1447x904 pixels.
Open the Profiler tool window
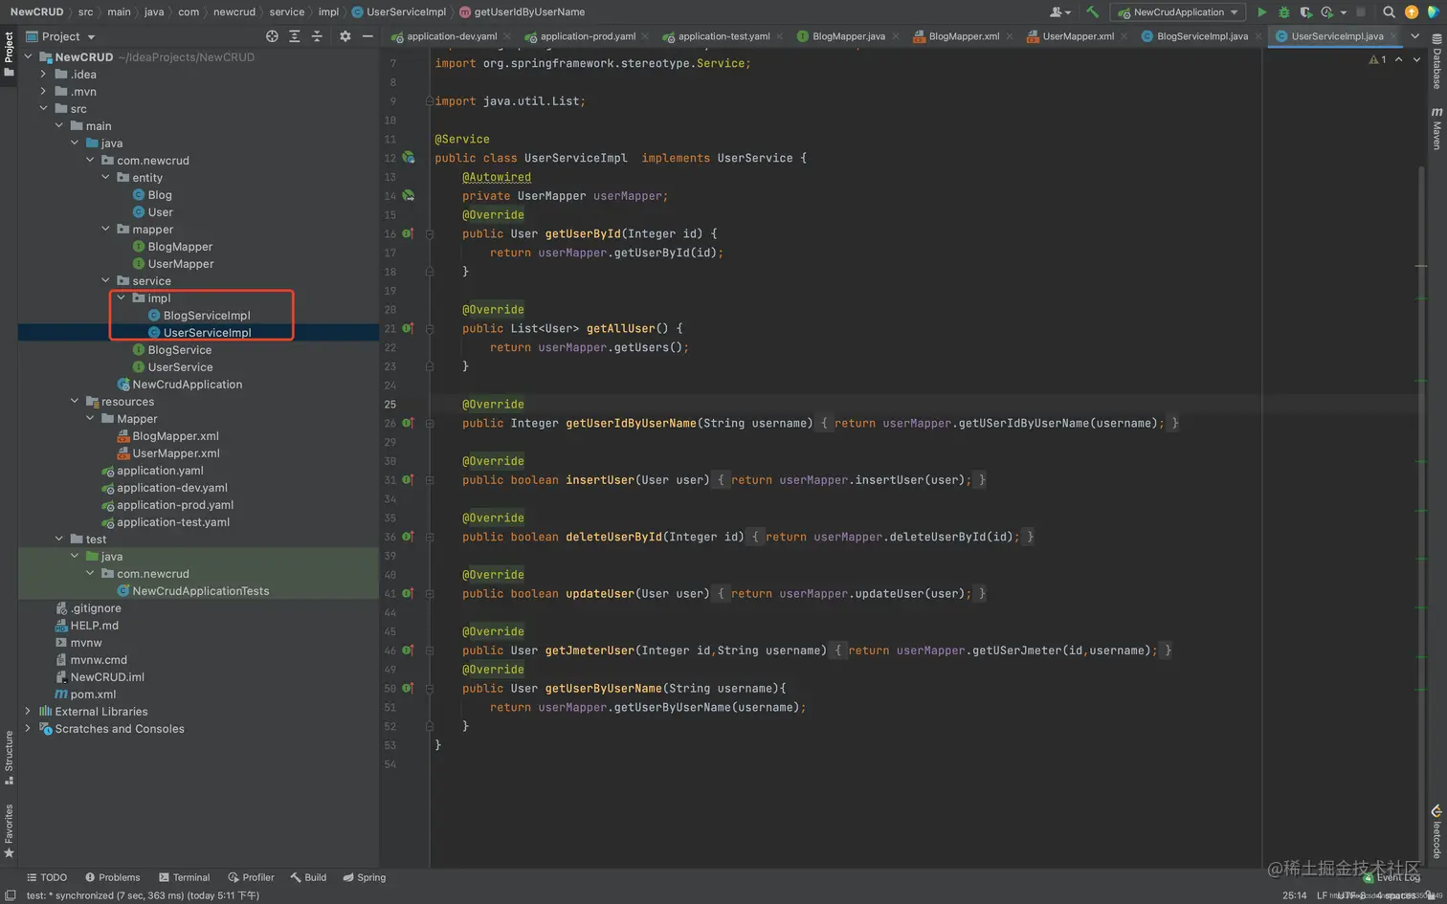click(x=251, y=877)
